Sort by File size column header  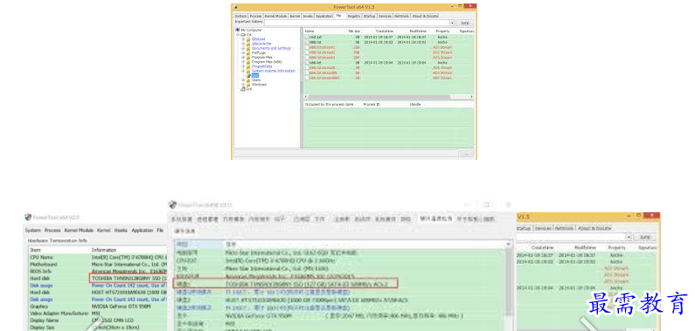click(x=354, y=31)
